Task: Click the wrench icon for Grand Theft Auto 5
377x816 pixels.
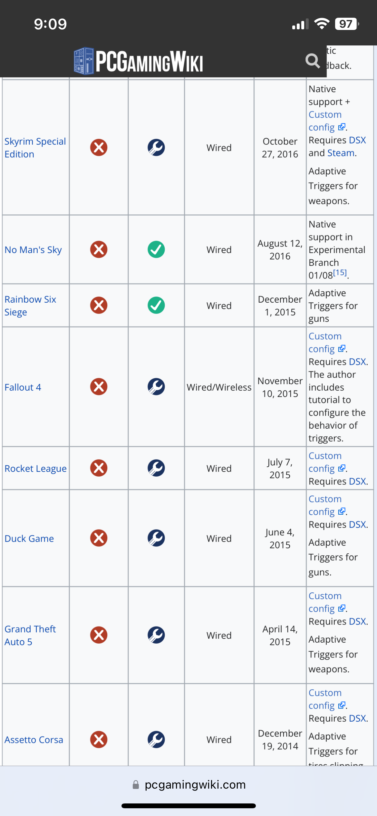Action: (x=156, y=635)
